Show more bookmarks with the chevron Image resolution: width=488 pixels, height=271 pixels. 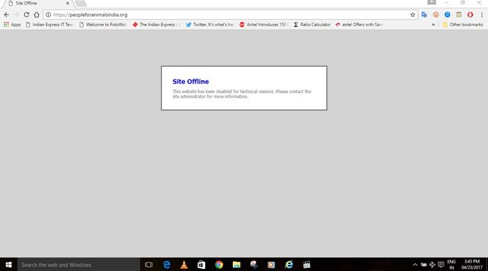pyautogui.click(x=433, y=24)
